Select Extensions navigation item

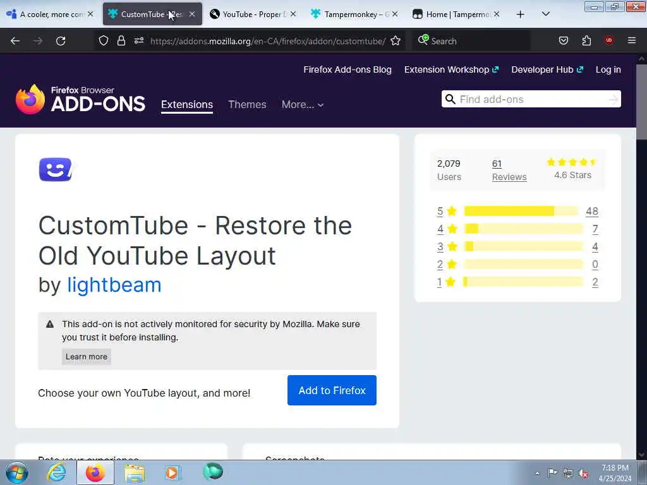pyautogui.click(x=187, y=105)
